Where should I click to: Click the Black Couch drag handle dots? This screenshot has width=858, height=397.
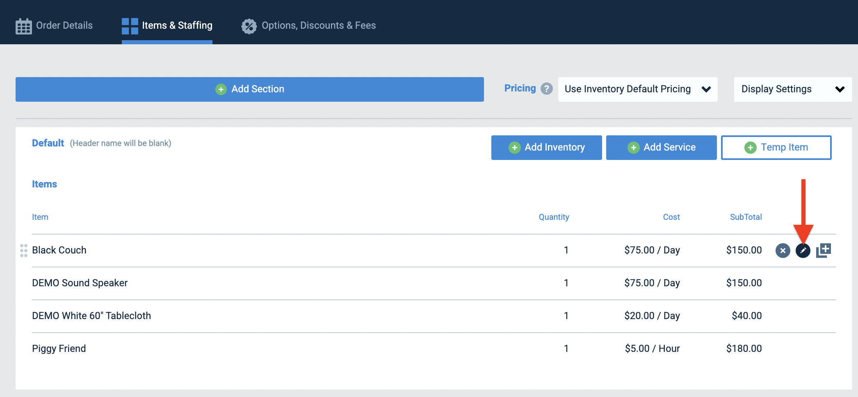point(24,250)
